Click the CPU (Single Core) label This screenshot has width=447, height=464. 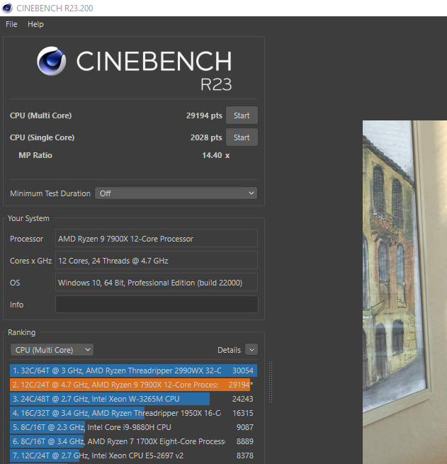(x=42, y=137)
